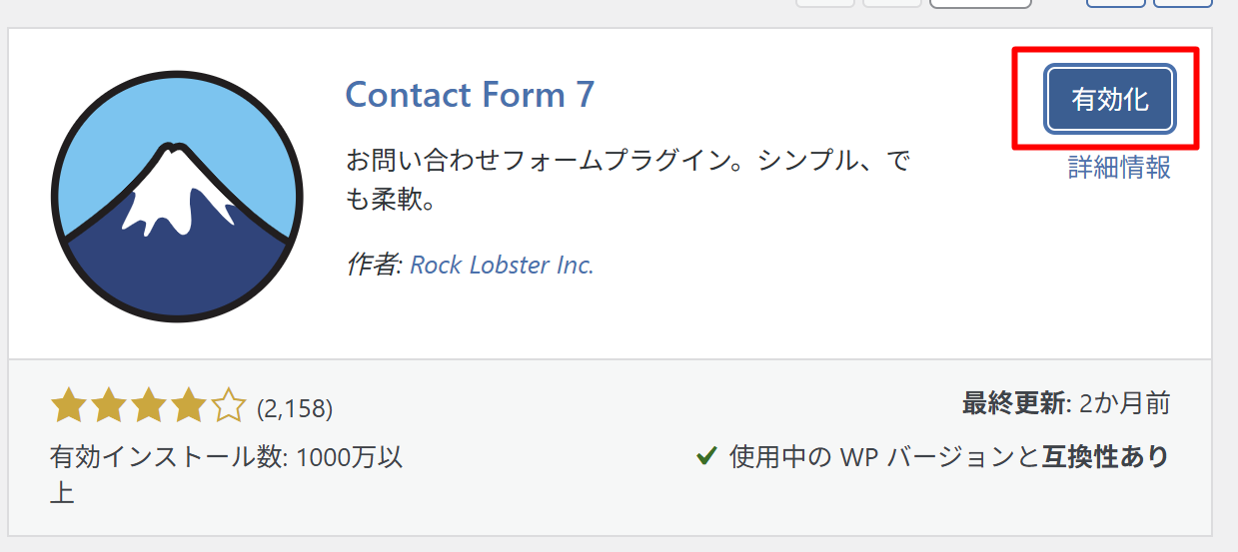Click the greyed-out previous page pagination button
Image resolution: width=1238 pixels, height=552 pixels.
(x=891, y=3)
